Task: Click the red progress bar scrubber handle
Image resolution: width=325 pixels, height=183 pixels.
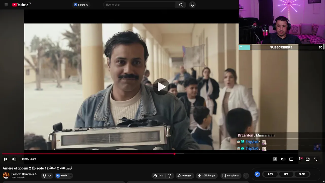Action: point(174,154)
